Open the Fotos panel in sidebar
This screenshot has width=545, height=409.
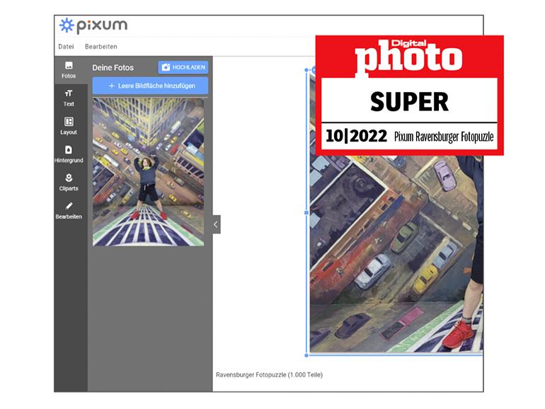pyautogui.click(x=69, y=70)
